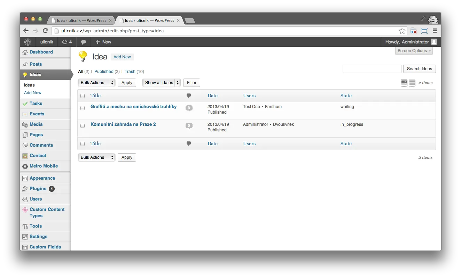Check the box for Graffiti z mechu post
The height and width of the screenshot is (278, 461).
point(83,108)
